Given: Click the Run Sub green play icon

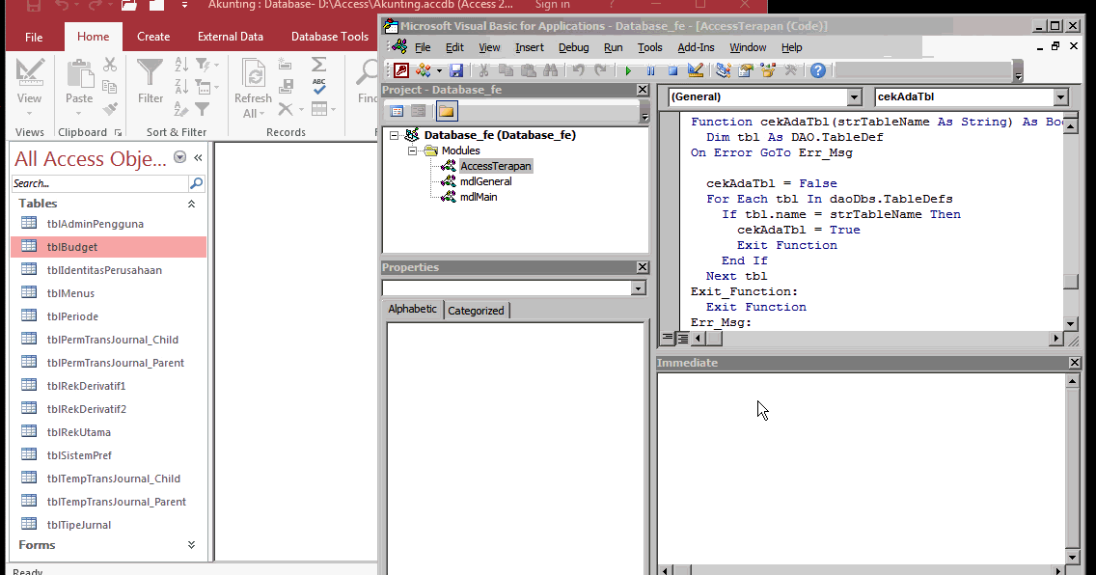Looking at the screenshot, I should click(628, 70).
